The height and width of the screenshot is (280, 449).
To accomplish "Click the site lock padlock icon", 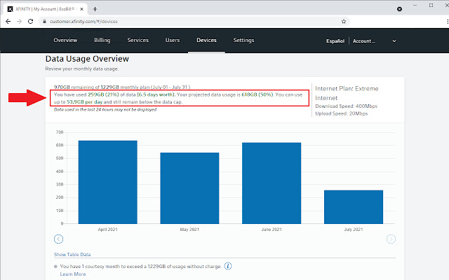I will coord(44,22).
